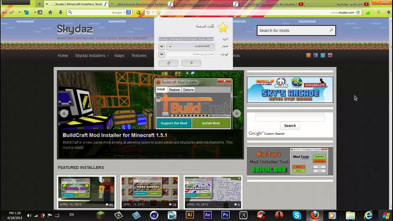The image size is (393, 221).
Task: Click the Firefox web search input field
Action: tap(92, 13)
